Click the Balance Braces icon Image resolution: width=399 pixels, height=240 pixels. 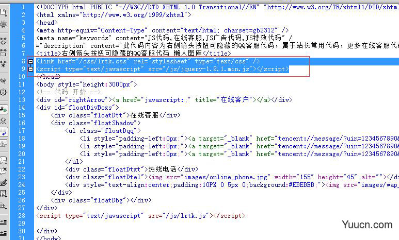[3, 92]
